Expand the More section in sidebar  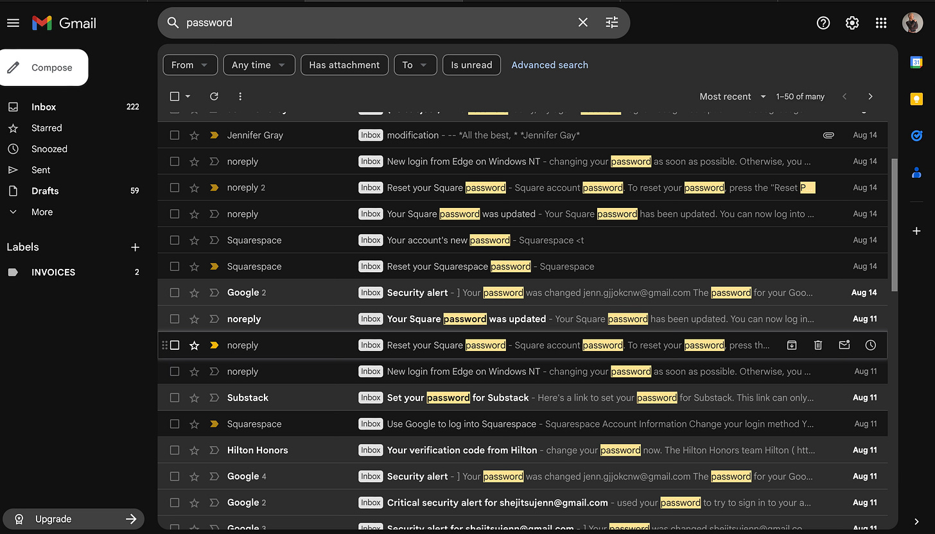coord(42,212)
